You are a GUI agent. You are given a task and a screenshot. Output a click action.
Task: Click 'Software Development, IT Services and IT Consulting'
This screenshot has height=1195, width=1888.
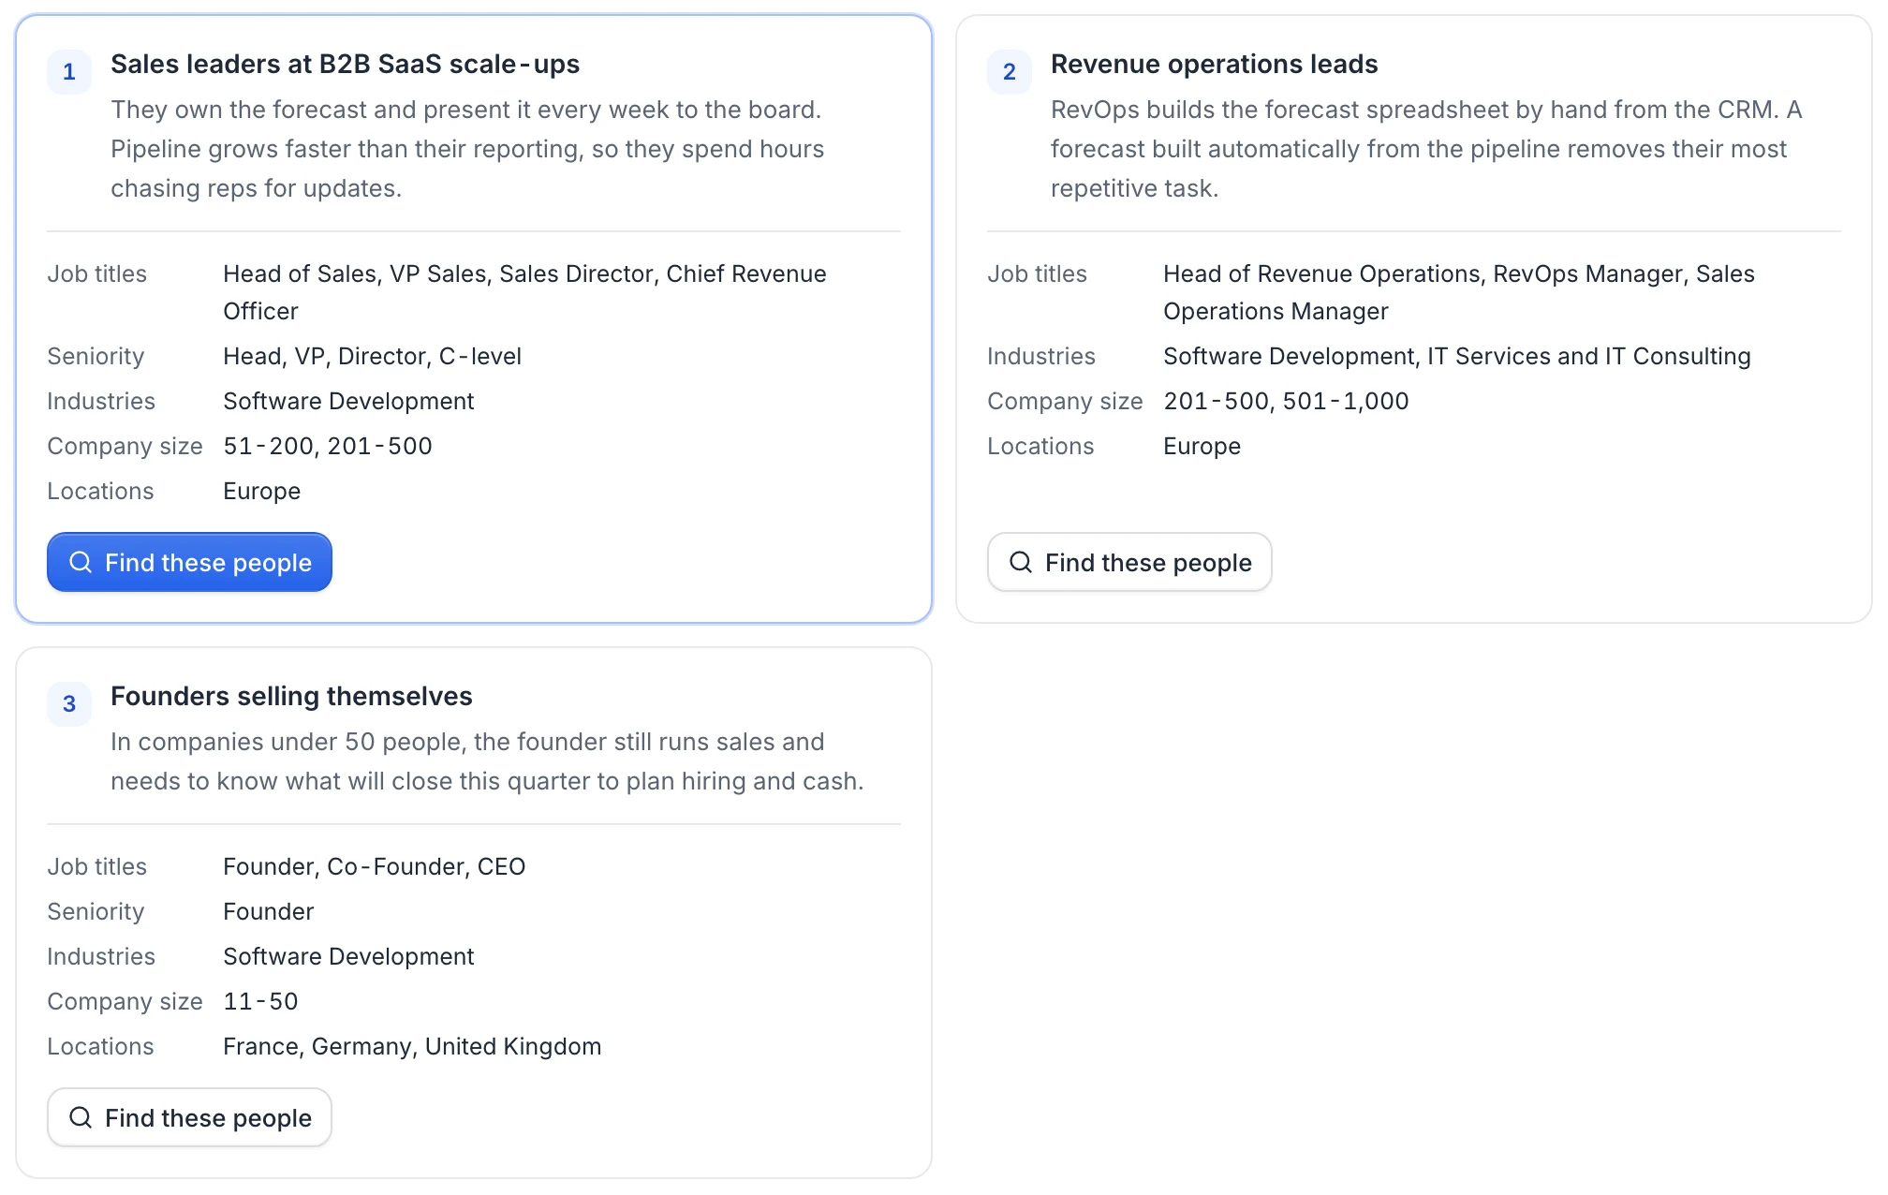pos(1457,356)
